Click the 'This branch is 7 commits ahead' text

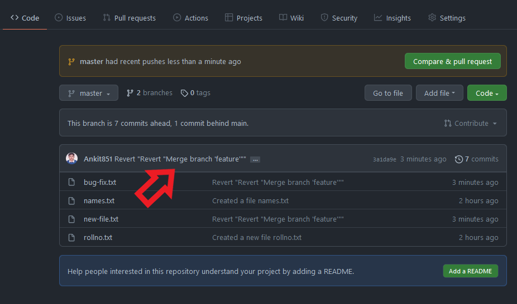click(158, 123)
